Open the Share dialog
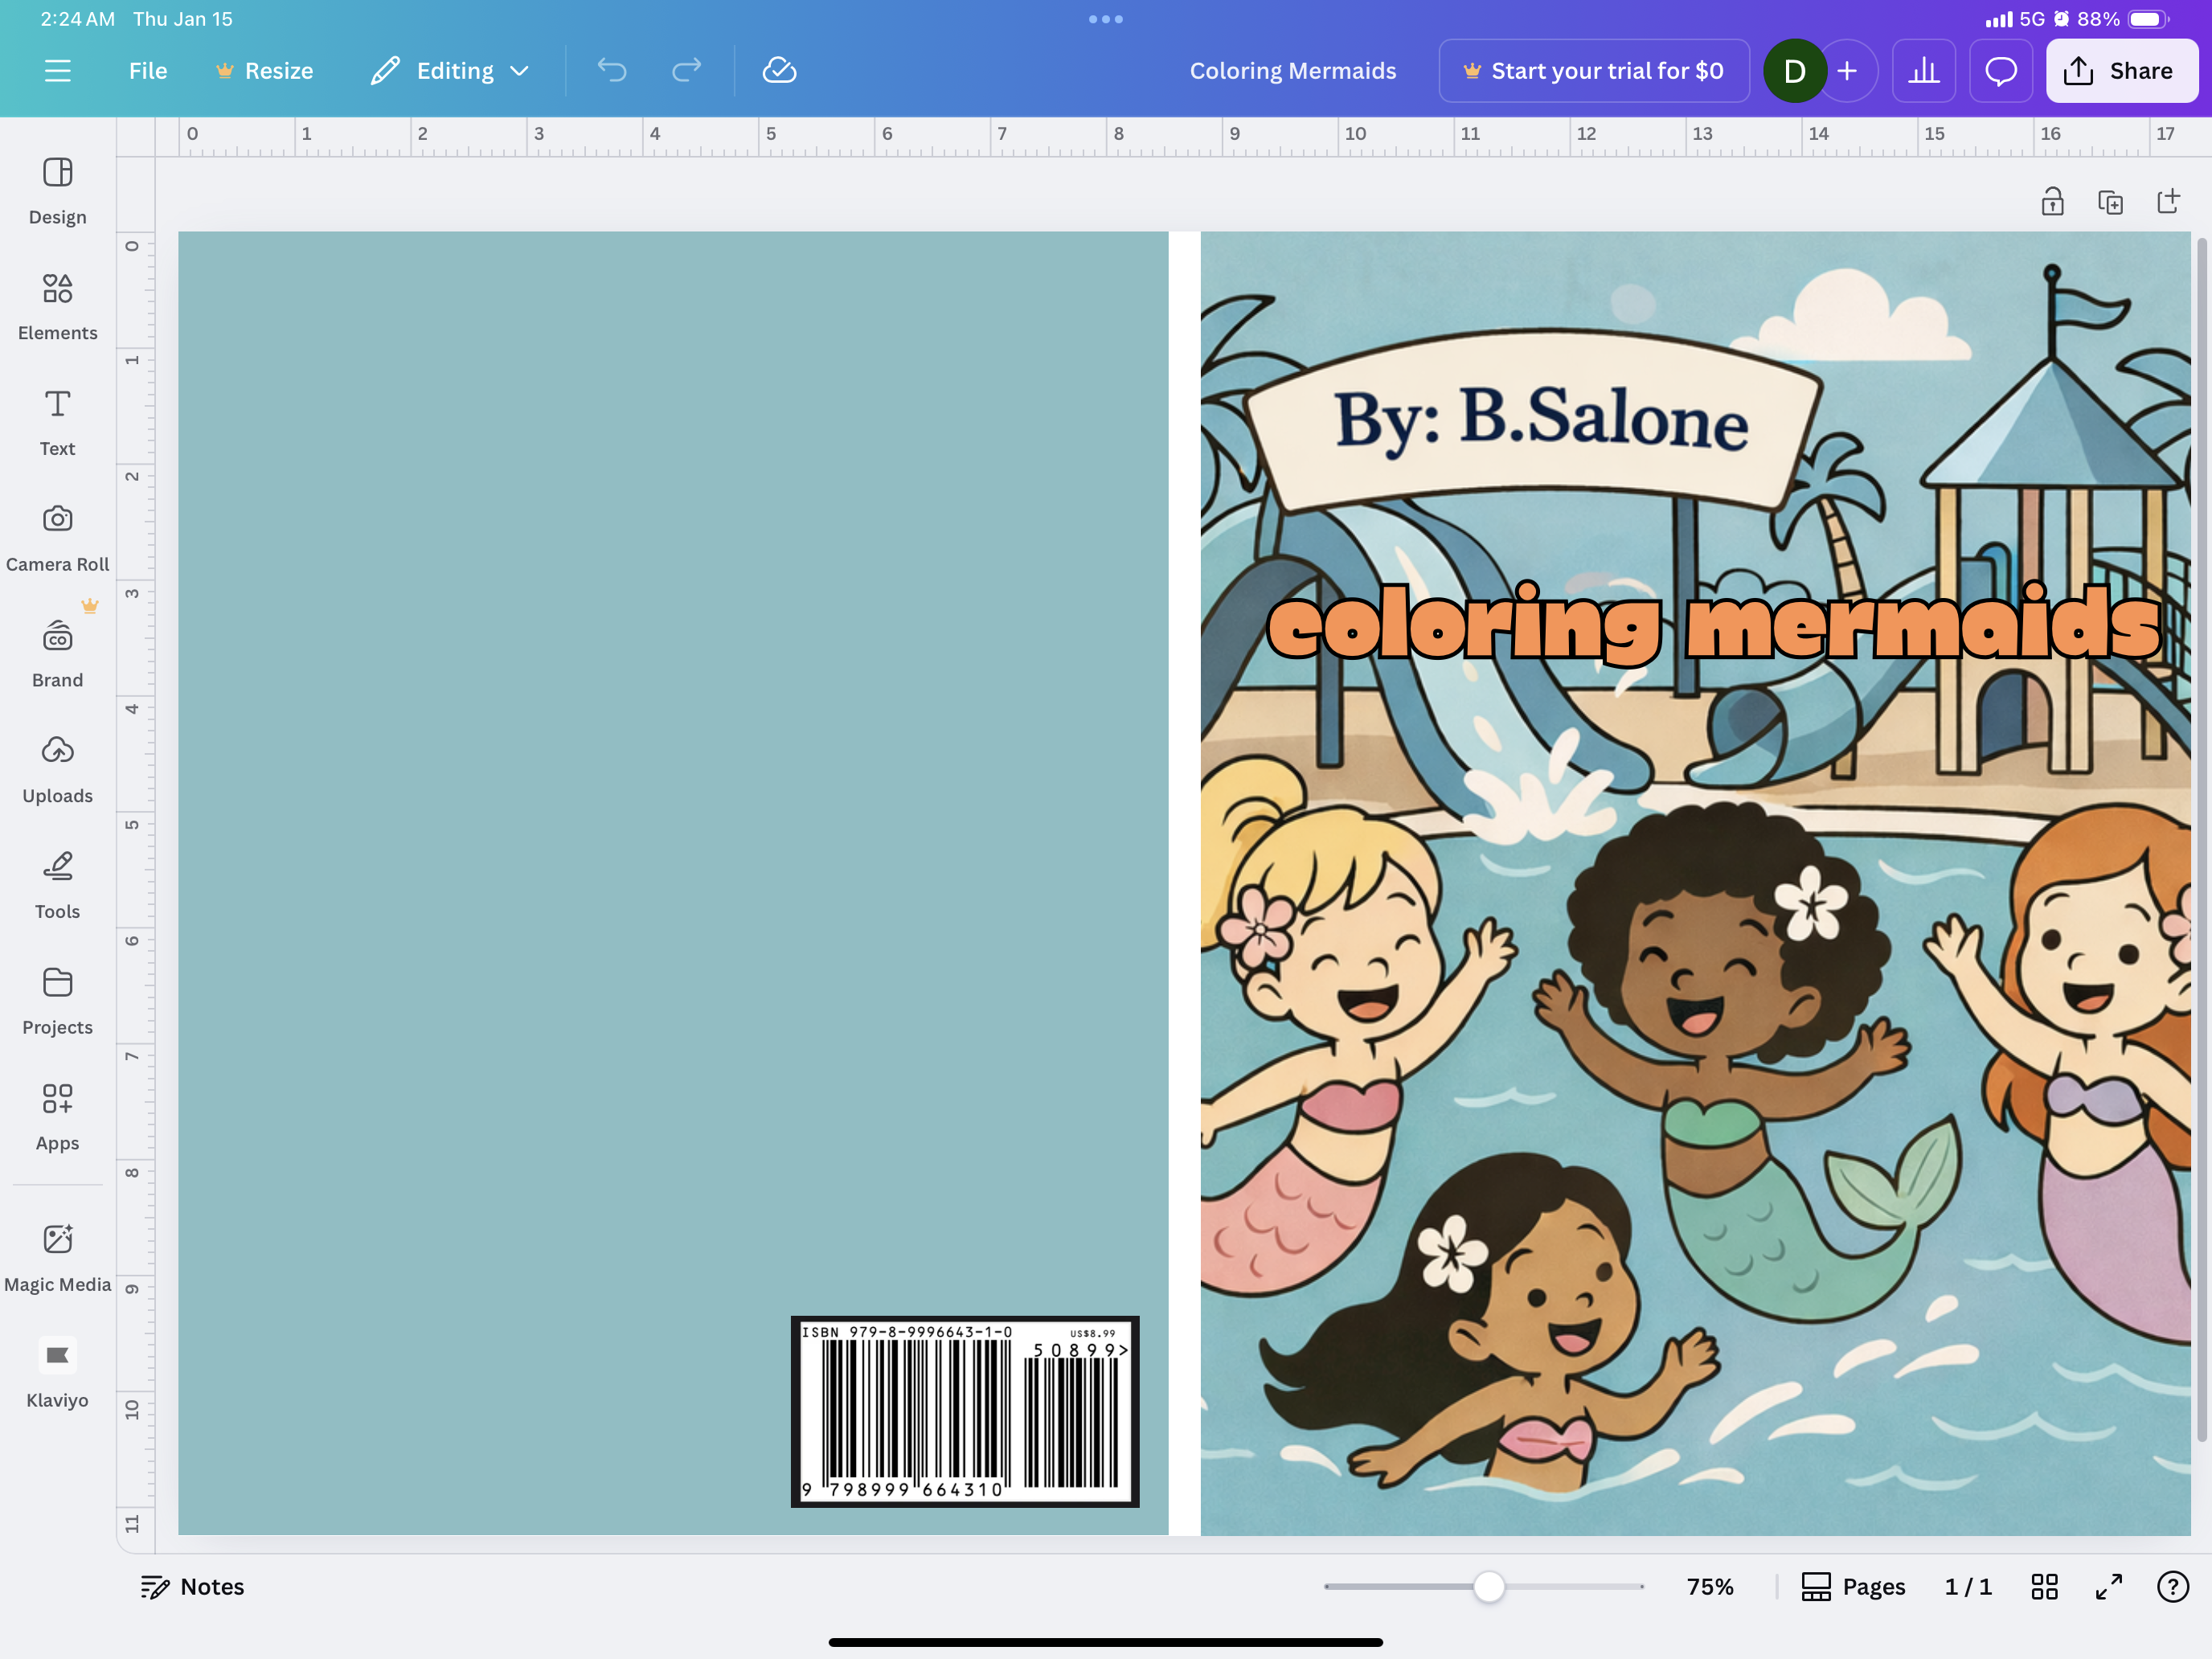Screen dimensions: 2212x1659 tap(2121, 71)
